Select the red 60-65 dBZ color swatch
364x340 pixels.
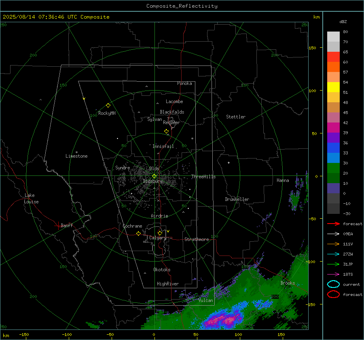coord(333,57)
